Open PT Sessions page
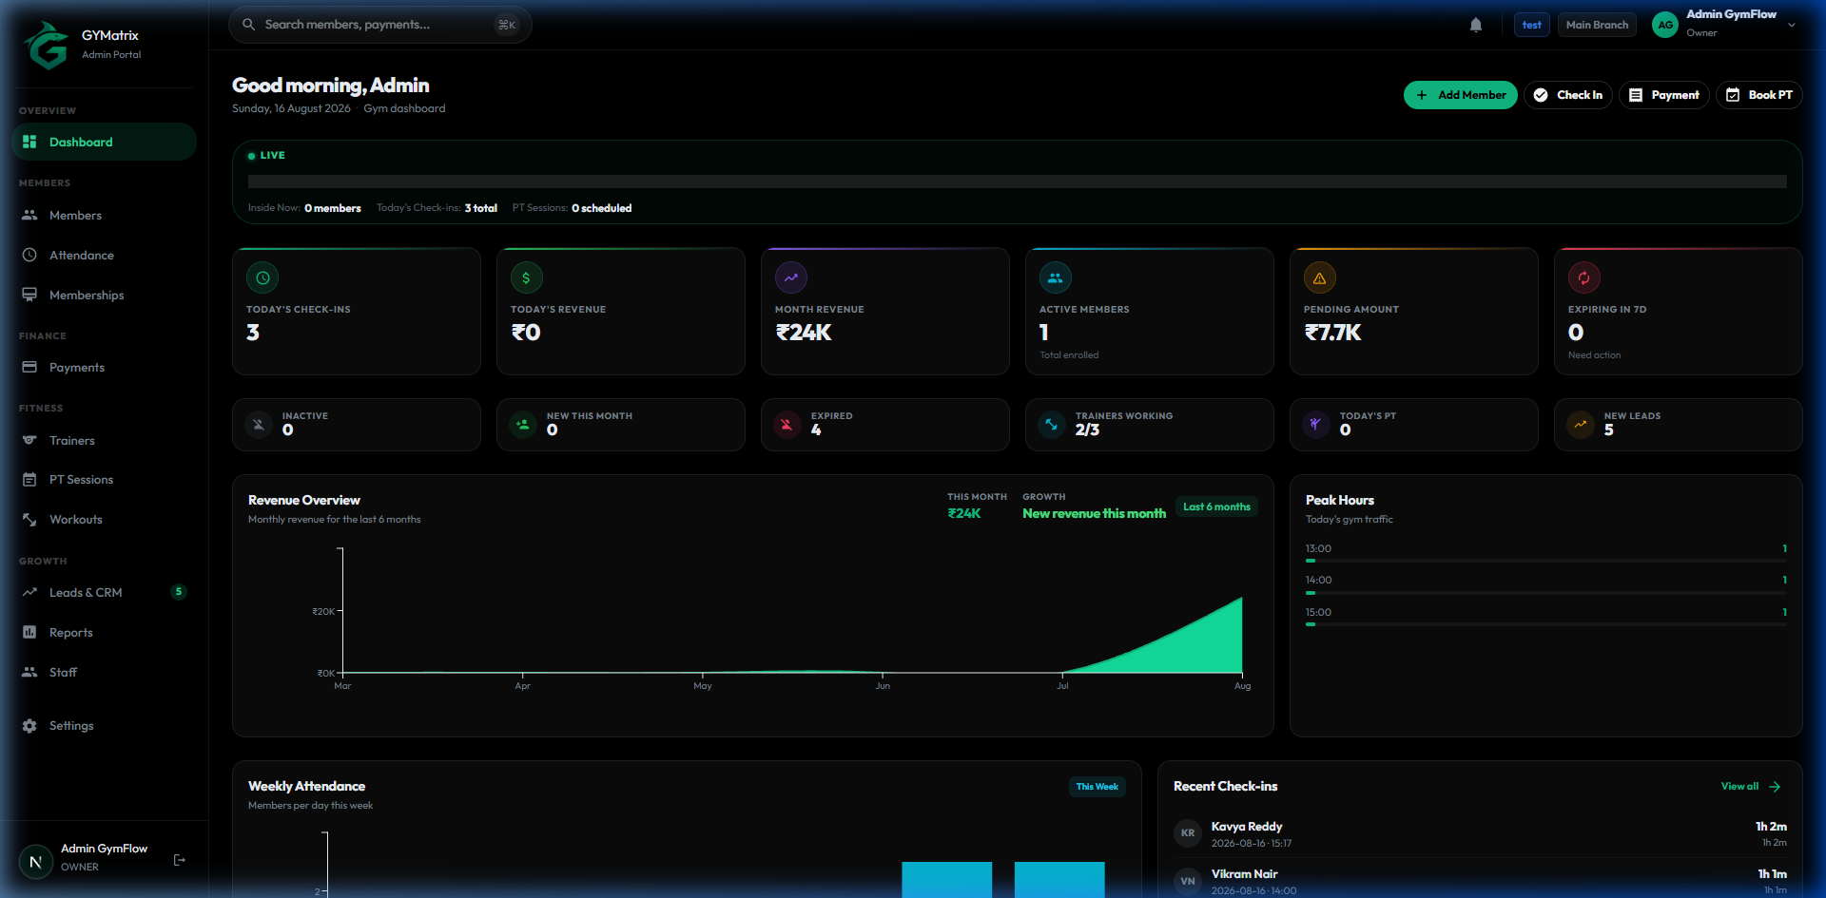1826x898 pixels. click(x=104, y=480)
